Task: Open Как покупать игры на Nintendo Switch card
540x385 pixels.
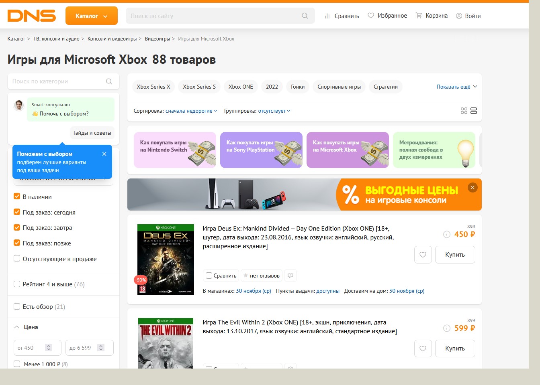Action: point(175,150)
